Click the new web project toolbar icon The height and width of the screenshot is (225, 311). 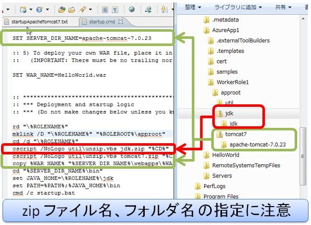(x=23, y=9)
